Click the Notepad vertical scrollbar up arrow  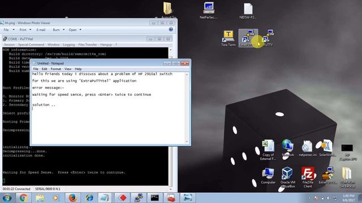[187, 74]
